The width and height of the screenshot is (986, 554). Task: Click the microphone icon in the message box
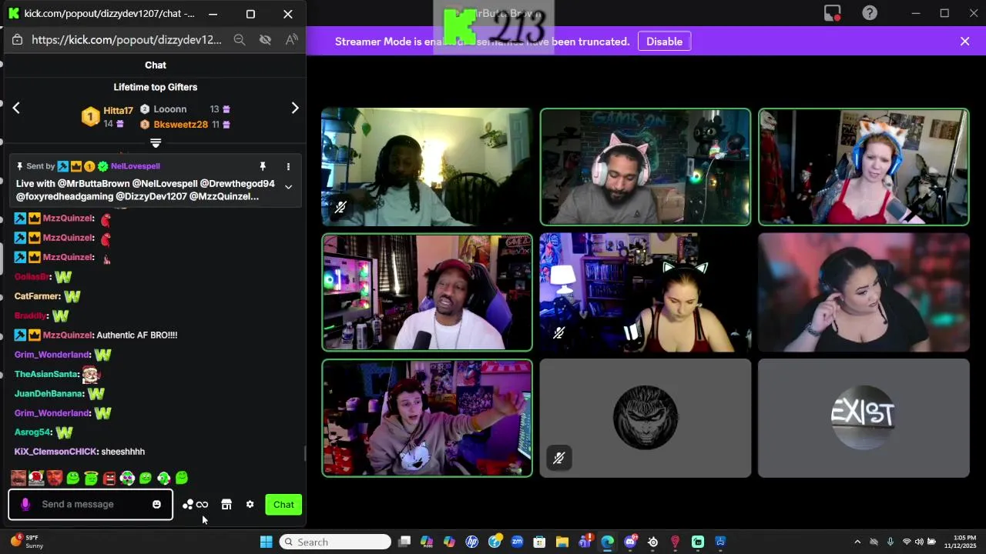[25, 505]
